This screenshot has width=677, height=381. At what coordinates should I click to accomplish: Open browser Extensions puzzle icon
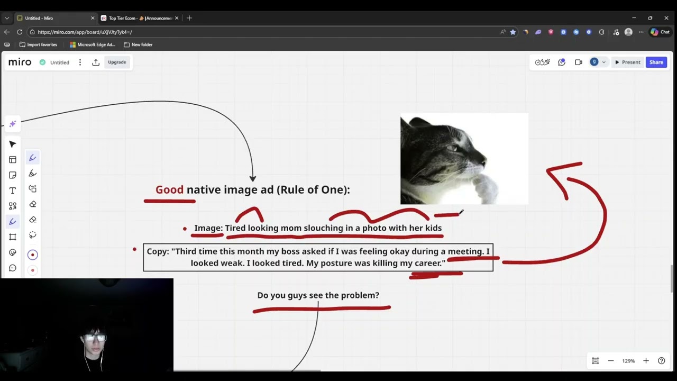[601, 32]
